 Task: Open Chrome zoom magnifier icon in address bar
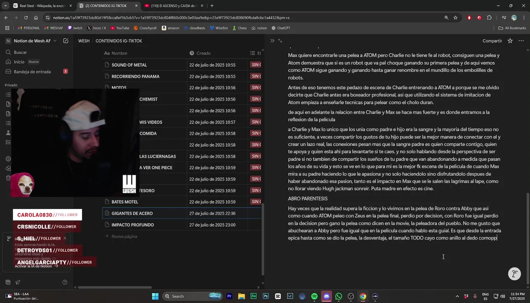click(446, 18)
